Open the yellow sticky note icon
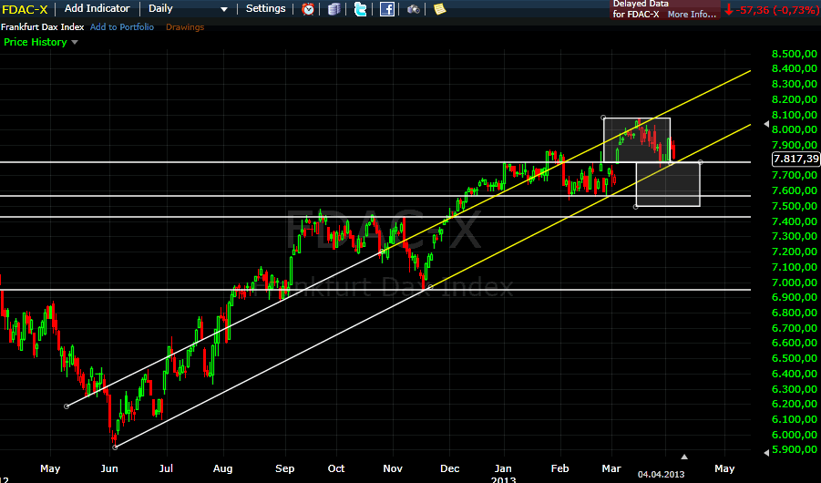The image size is (821, 483). [440, 9]
